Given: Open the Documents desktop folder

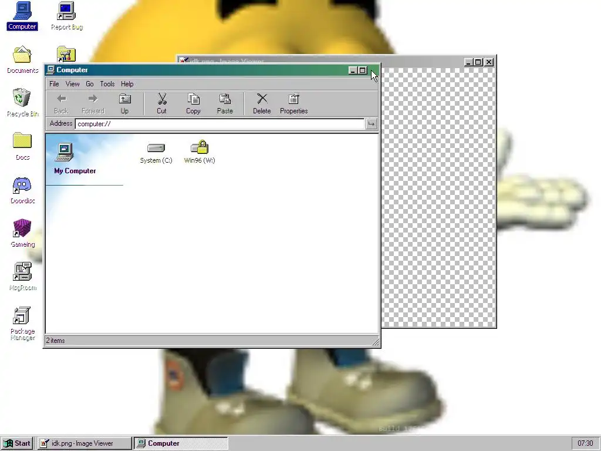Looking at the screenshot, I should coord(22,59).
